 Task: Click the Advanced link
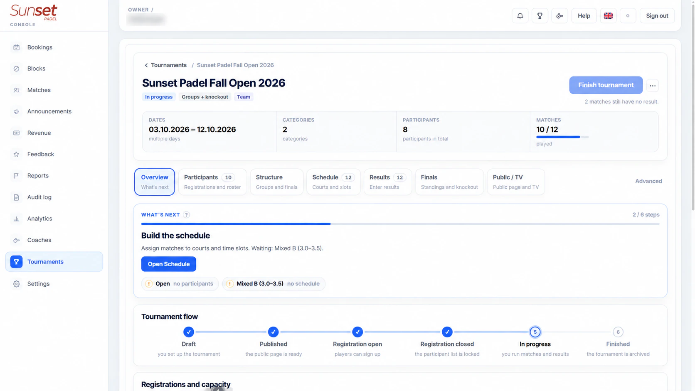point(648,181)
